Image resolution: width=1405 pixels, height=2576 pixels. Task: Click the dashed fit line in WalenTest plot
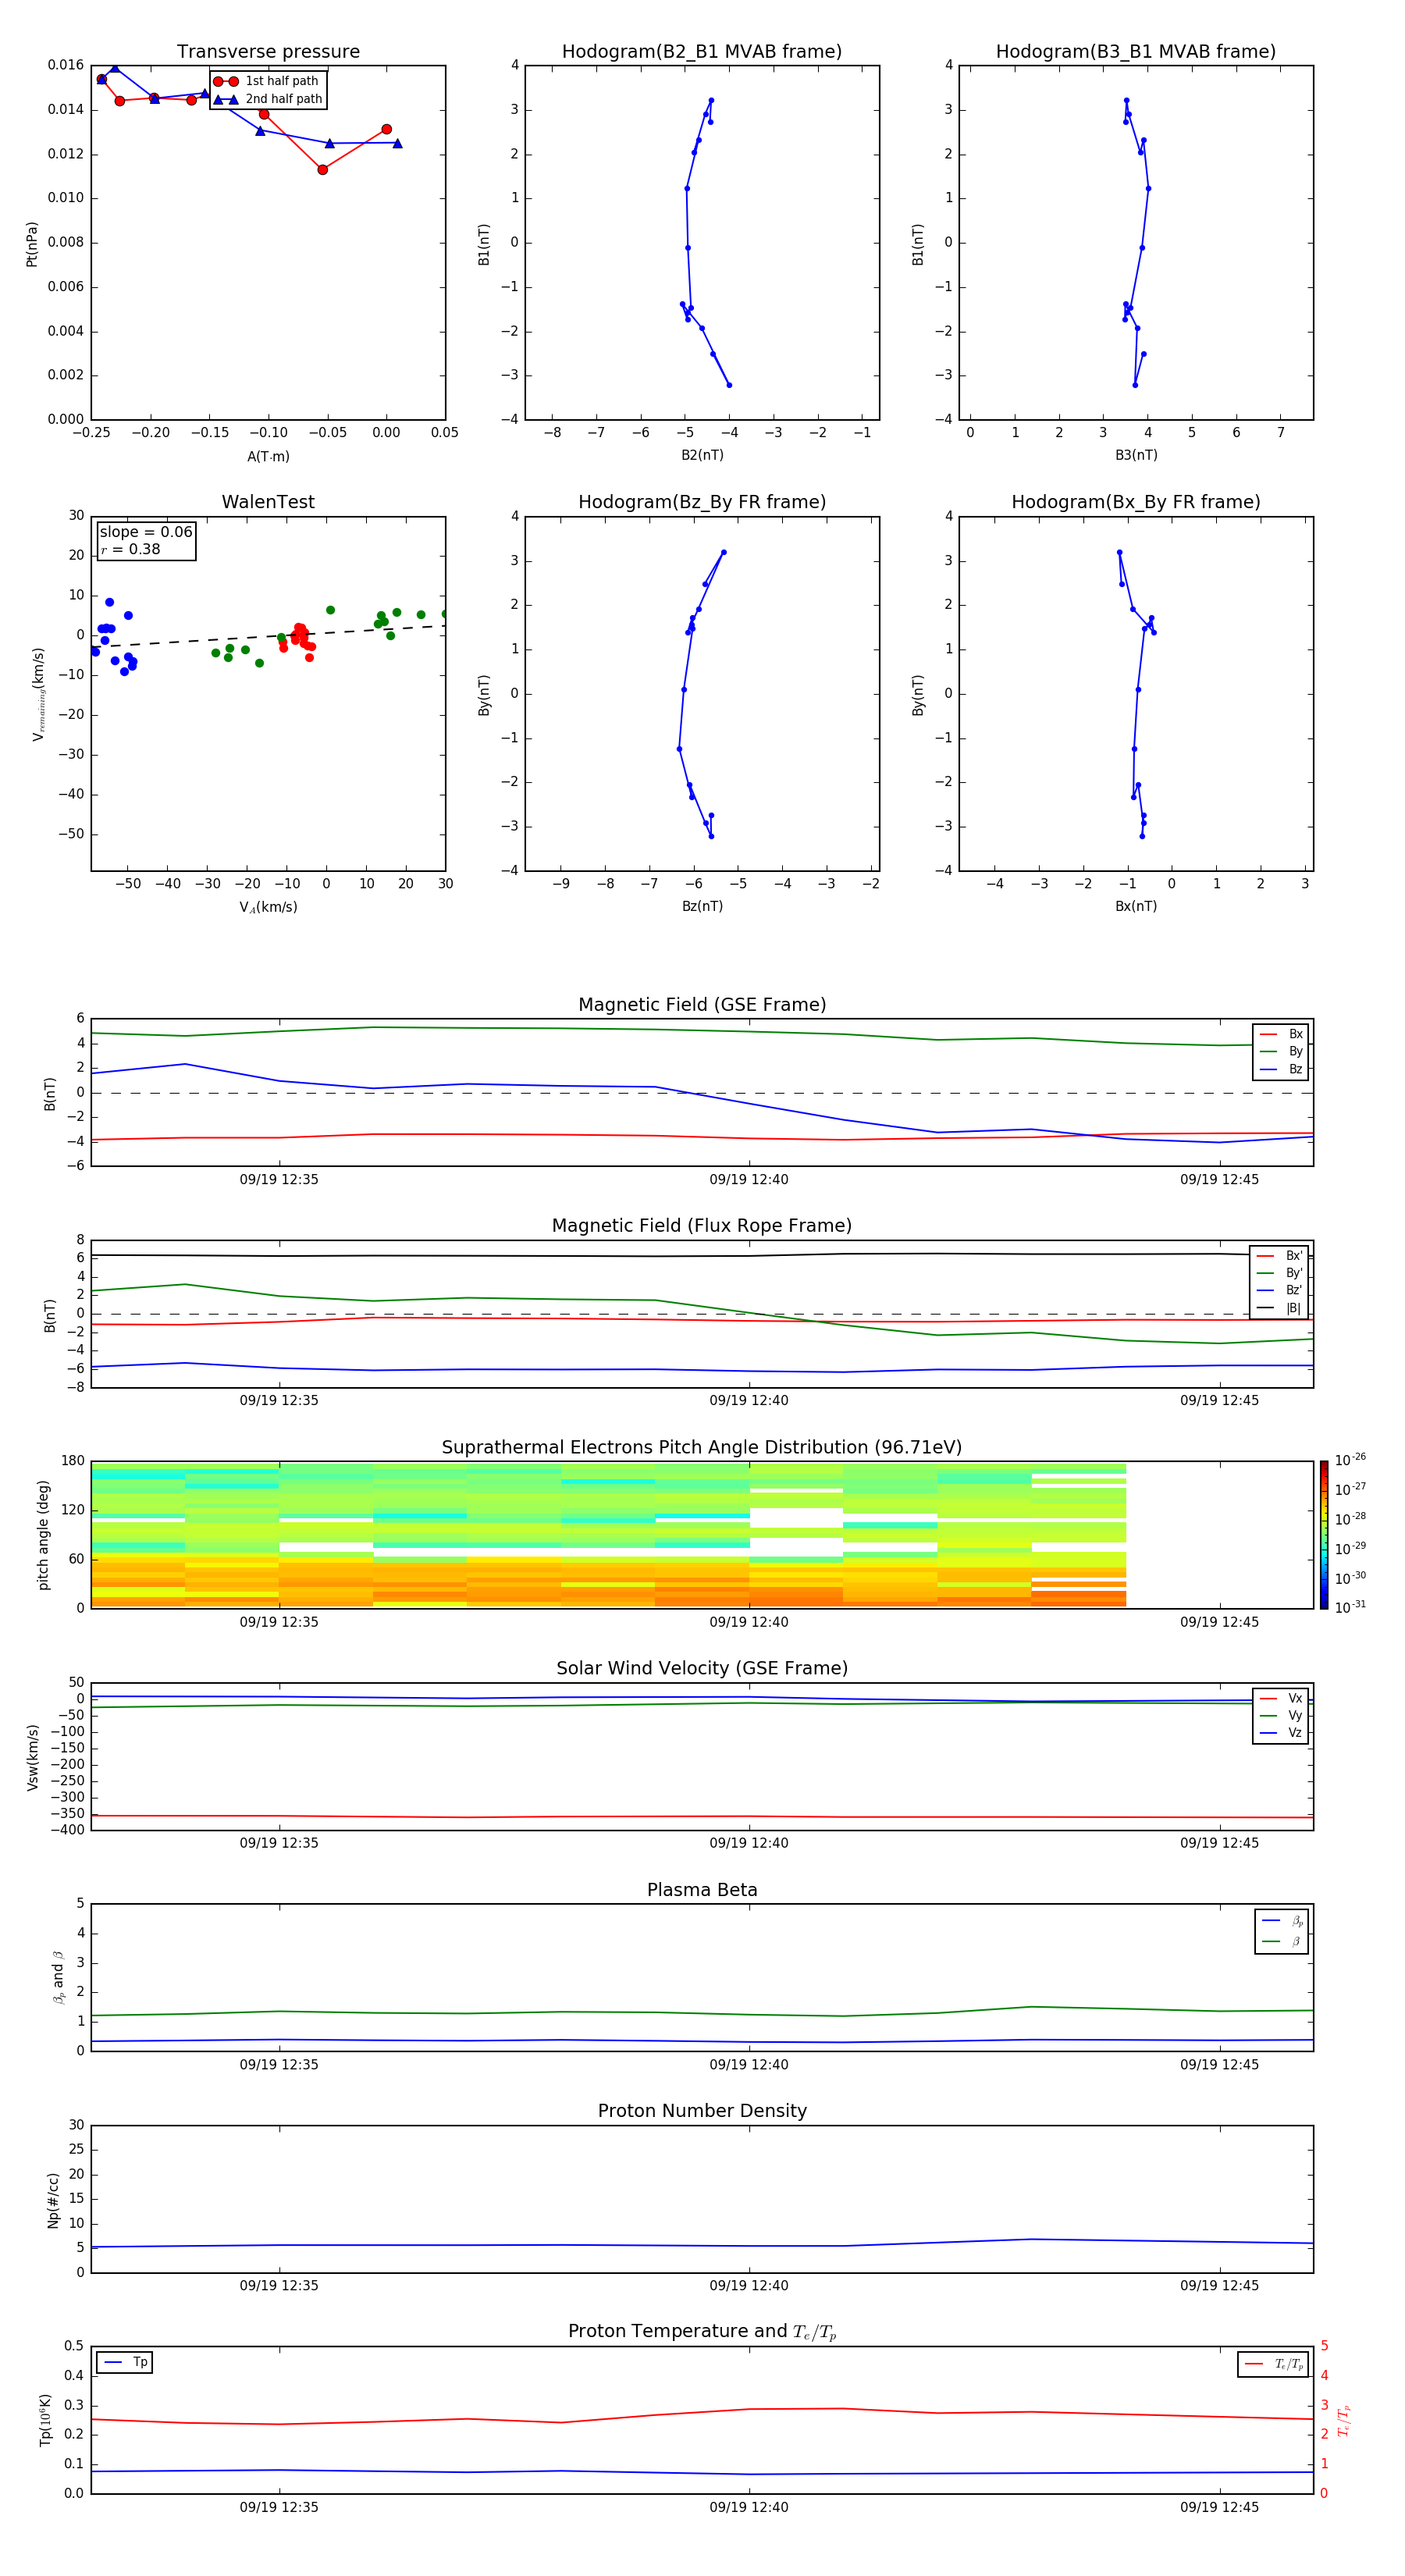point(268,636)
